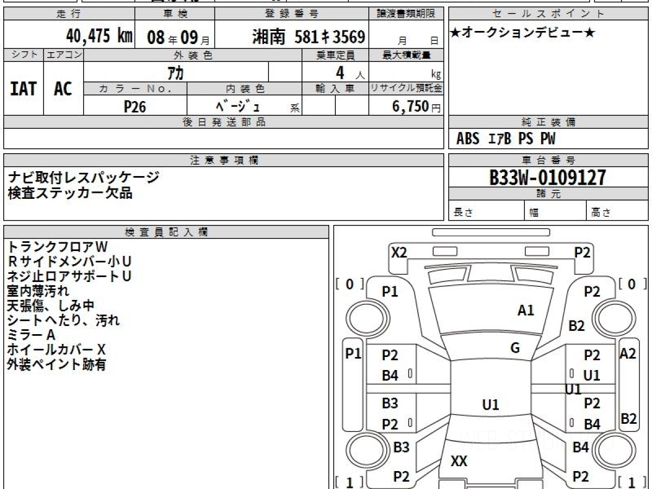Select the 純正装備 header
Image resolution: width=652 pixels, height=489 pixels.
coord(549,122)
